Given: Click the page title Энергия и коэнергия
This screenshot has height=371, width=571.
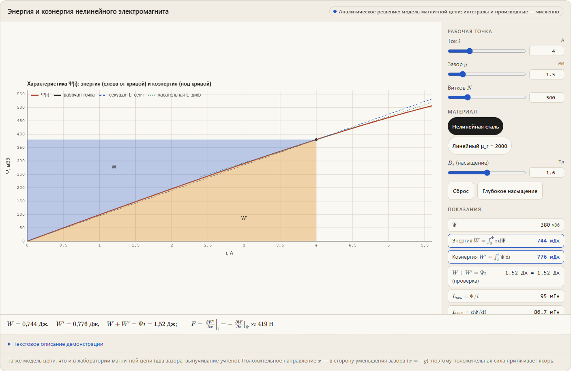Looking at the screenshot, I should tap(88, 12).
